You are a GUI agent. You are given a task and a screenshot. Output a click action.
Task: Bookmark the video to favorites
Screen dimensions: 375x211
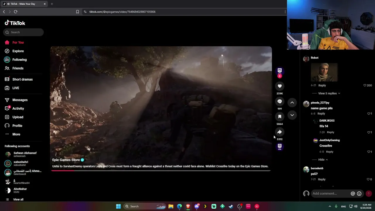click(279, 117)
